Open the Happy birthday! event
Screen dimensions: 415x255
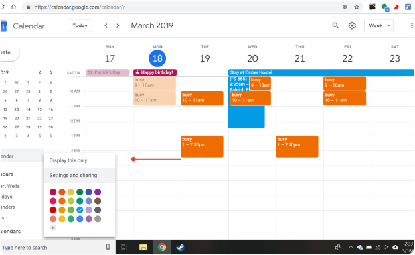[x=155, y=72]
